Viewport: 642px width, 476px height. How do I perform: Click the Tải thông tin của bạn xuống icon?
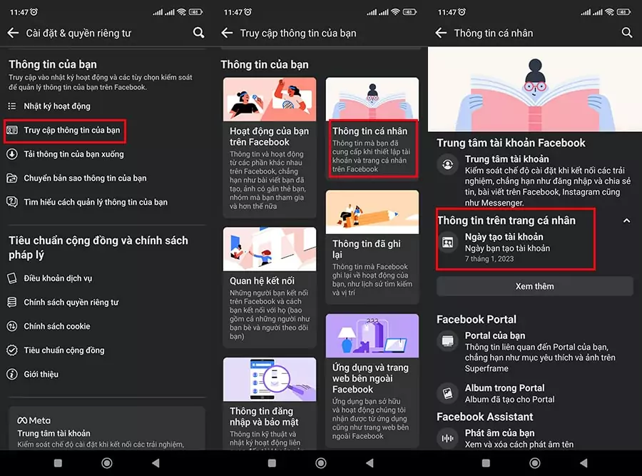pos(12,154)
